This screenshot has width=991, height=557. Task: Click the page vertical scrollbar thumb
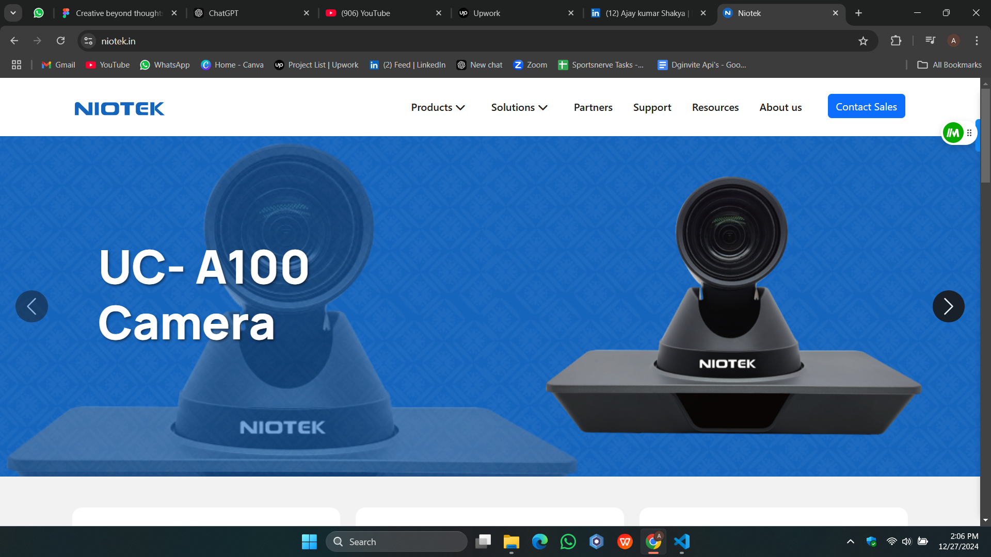985,135
